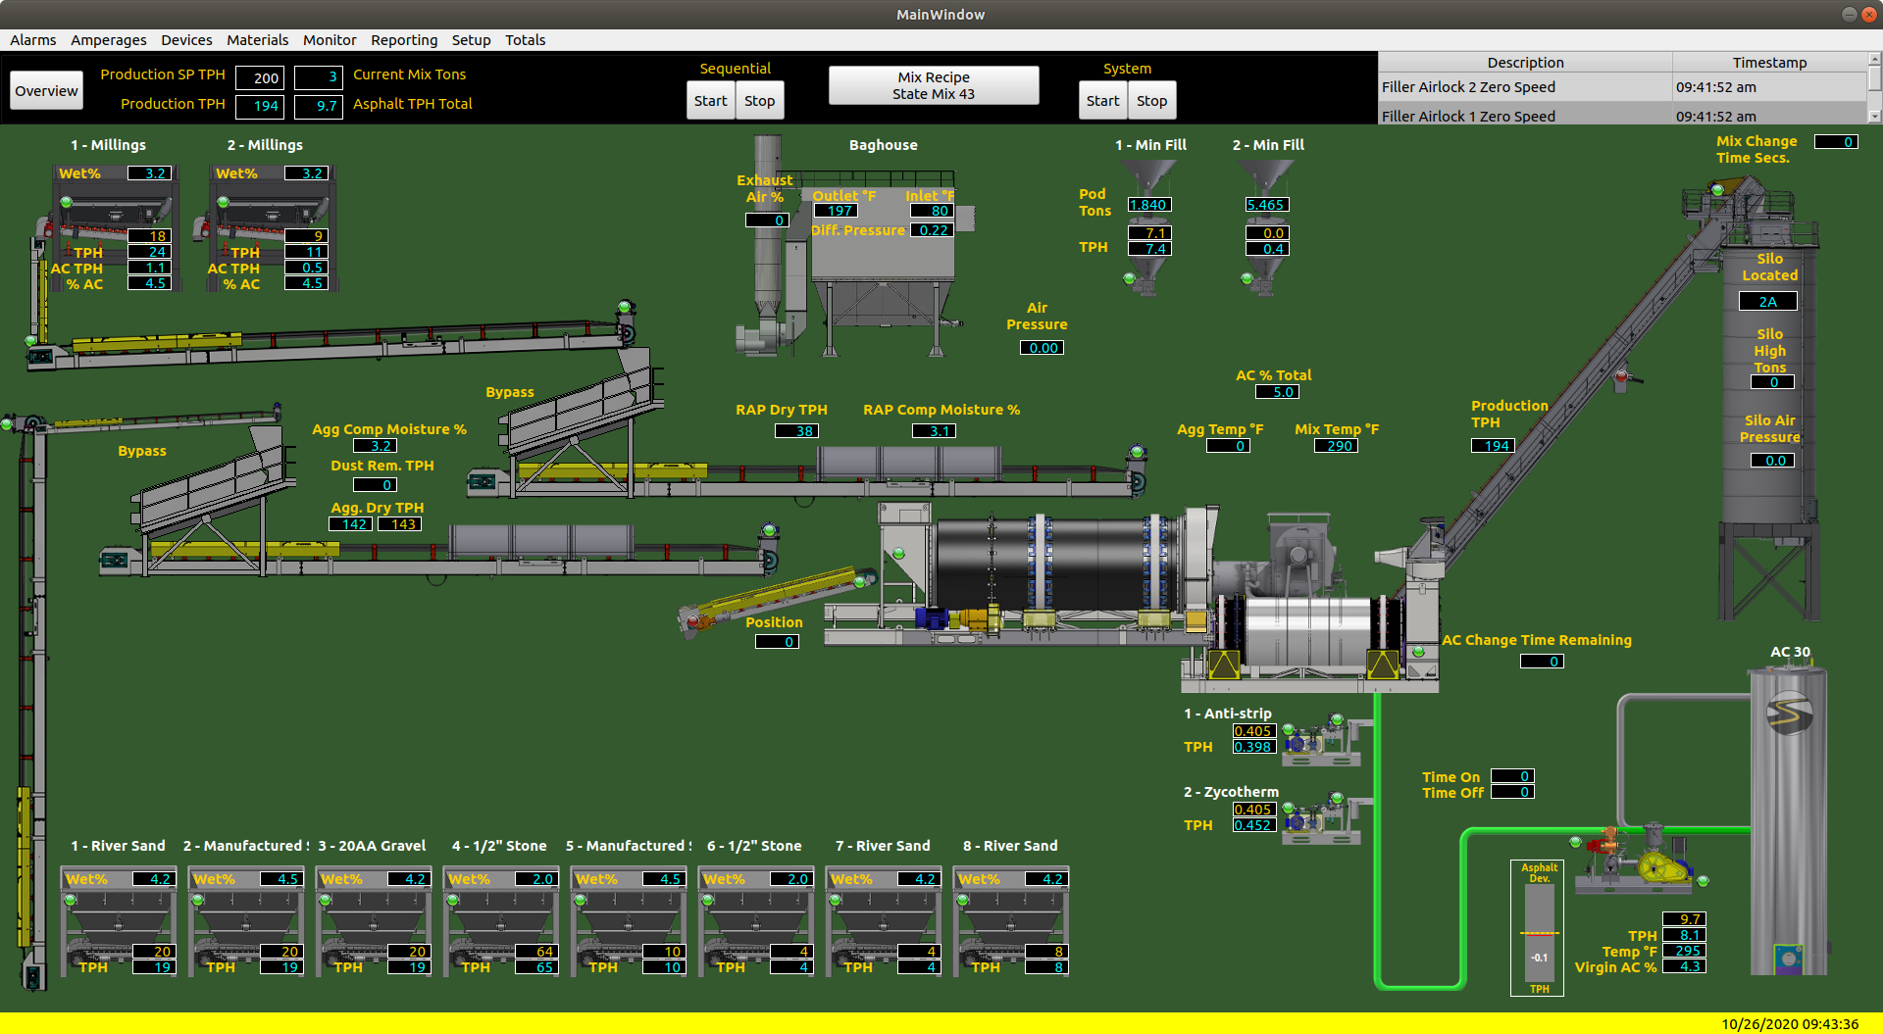Select the 4 - 1/2" Stone feeder bin
This screenshot has width=1883, height=1034.
501,921
